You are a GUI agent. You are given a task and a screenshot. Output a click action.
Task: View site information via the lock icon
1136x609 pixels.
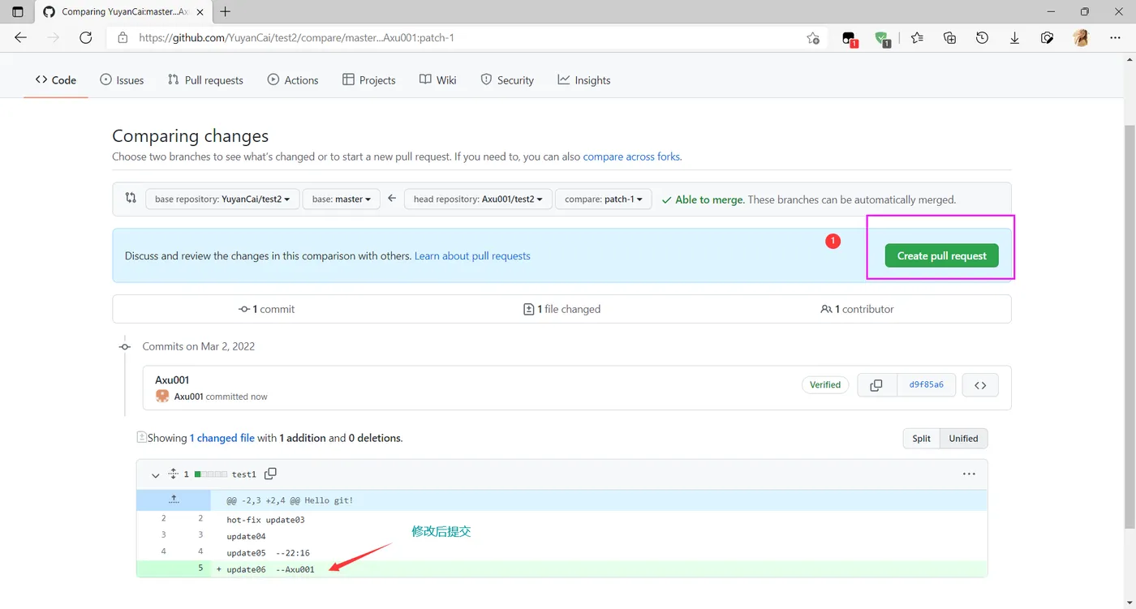click(x=123, y=37)
